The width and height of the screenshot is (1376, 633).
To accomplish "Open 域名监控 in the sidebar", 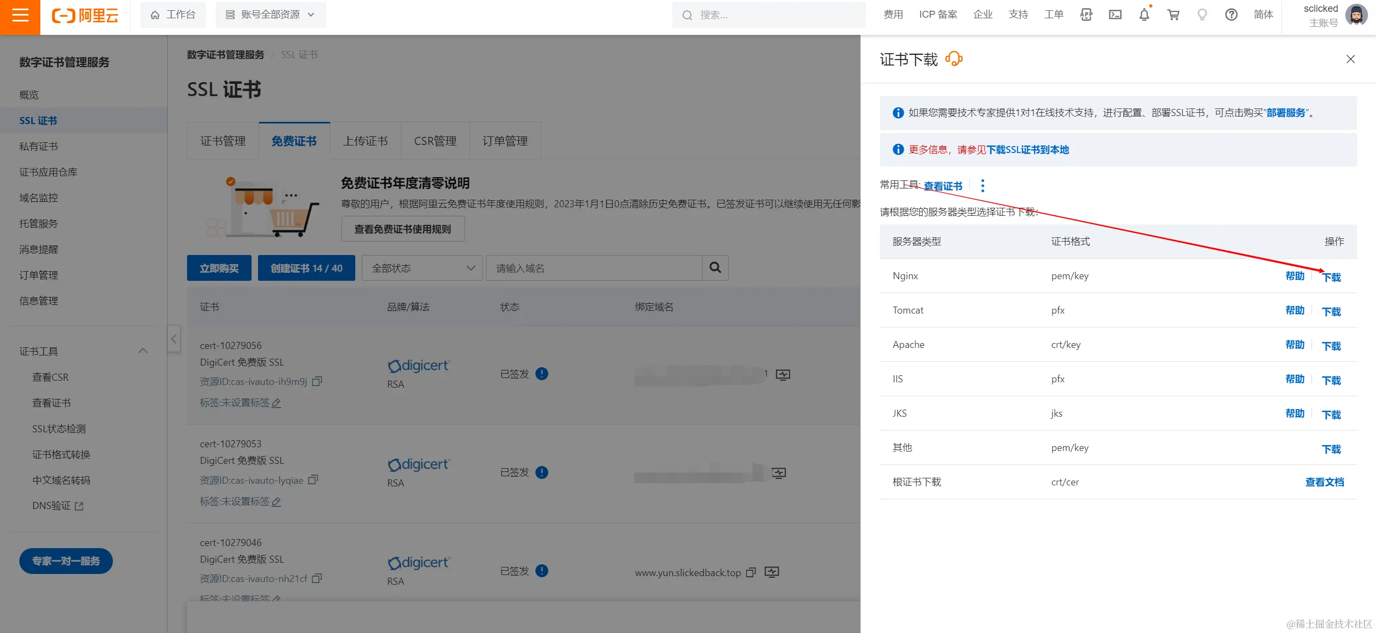I will (39, 198).
